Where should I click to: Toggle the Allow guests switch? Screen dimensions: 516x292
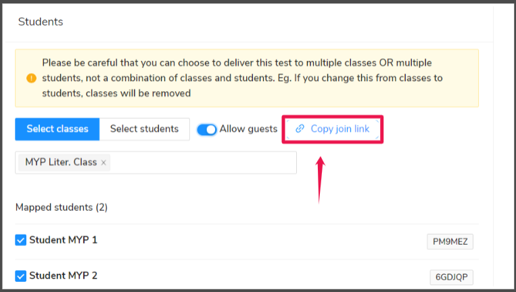click(207, 129)
